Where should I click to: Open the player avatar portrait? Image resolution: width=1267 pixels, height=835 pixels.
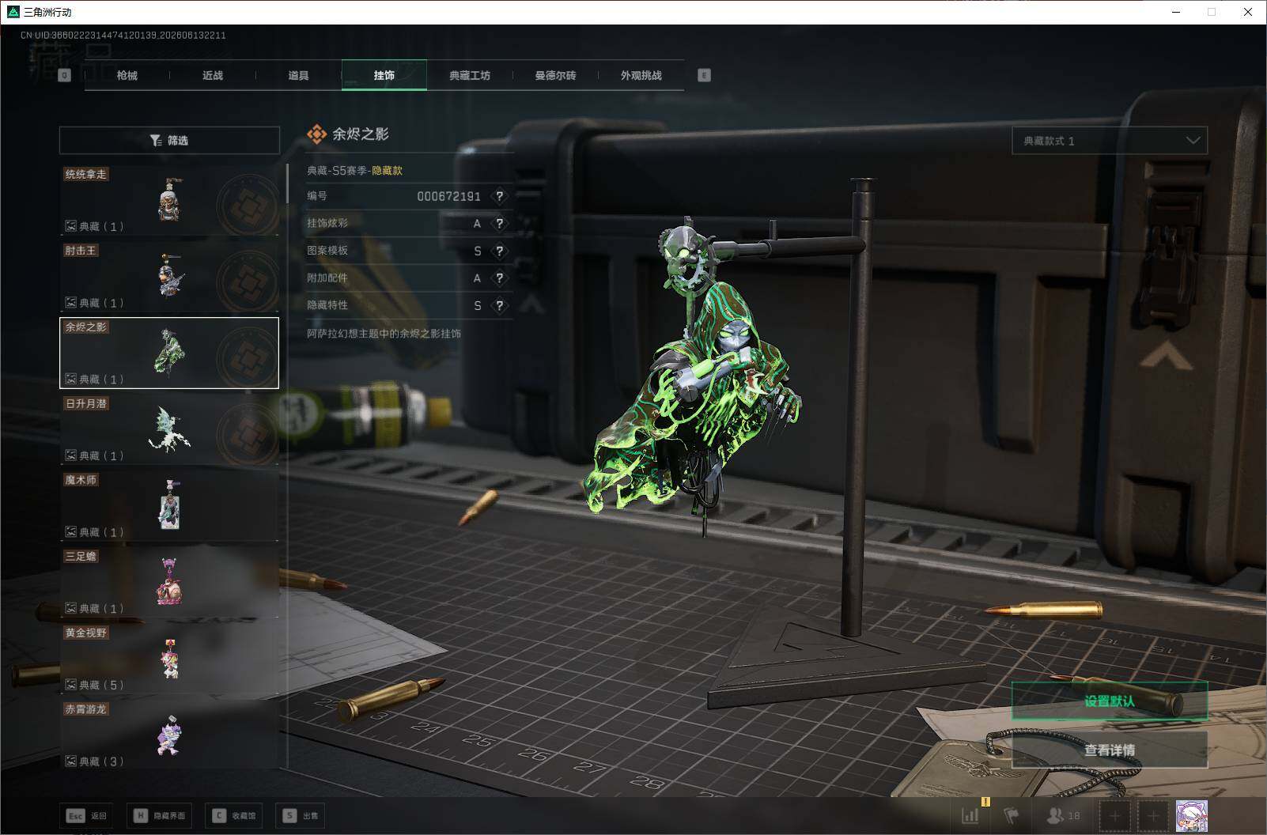tap(1191, 815)
